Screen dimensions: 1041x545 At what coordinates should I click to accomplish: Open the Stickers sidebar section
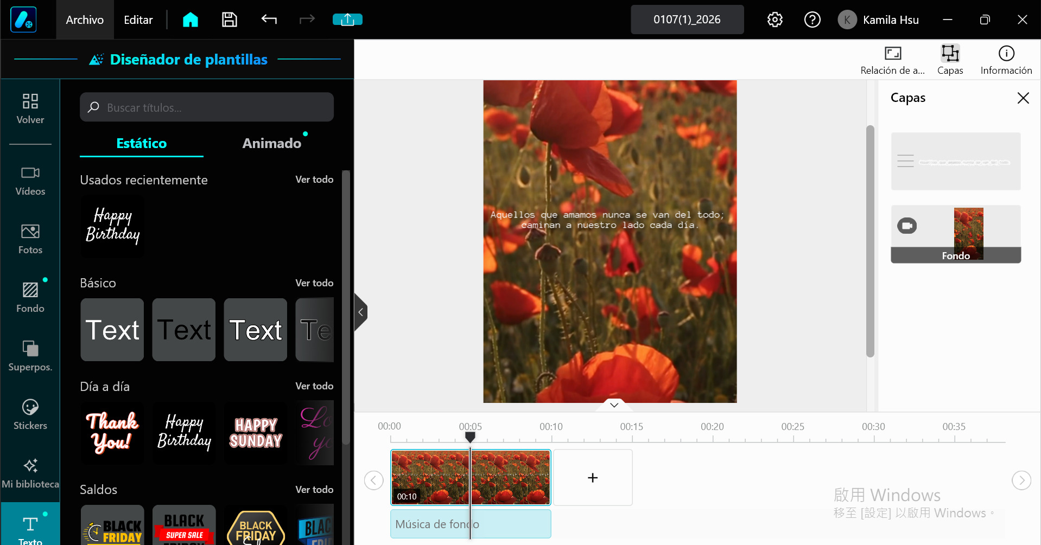pyautogui.click(x=30, y=415)
